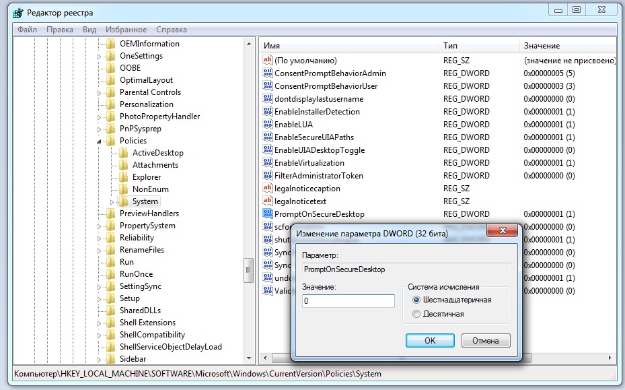The image size is (625, 390).
Task: Open the Избранное menu
Action: (x=126, y=30)
